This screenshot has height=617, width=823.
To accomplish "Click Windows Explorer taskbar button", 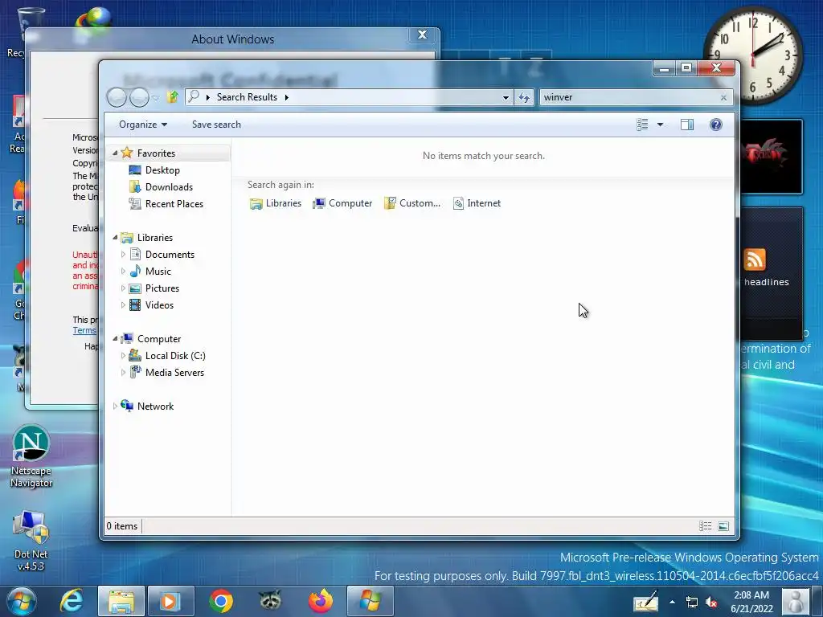I will pos(121,601).
